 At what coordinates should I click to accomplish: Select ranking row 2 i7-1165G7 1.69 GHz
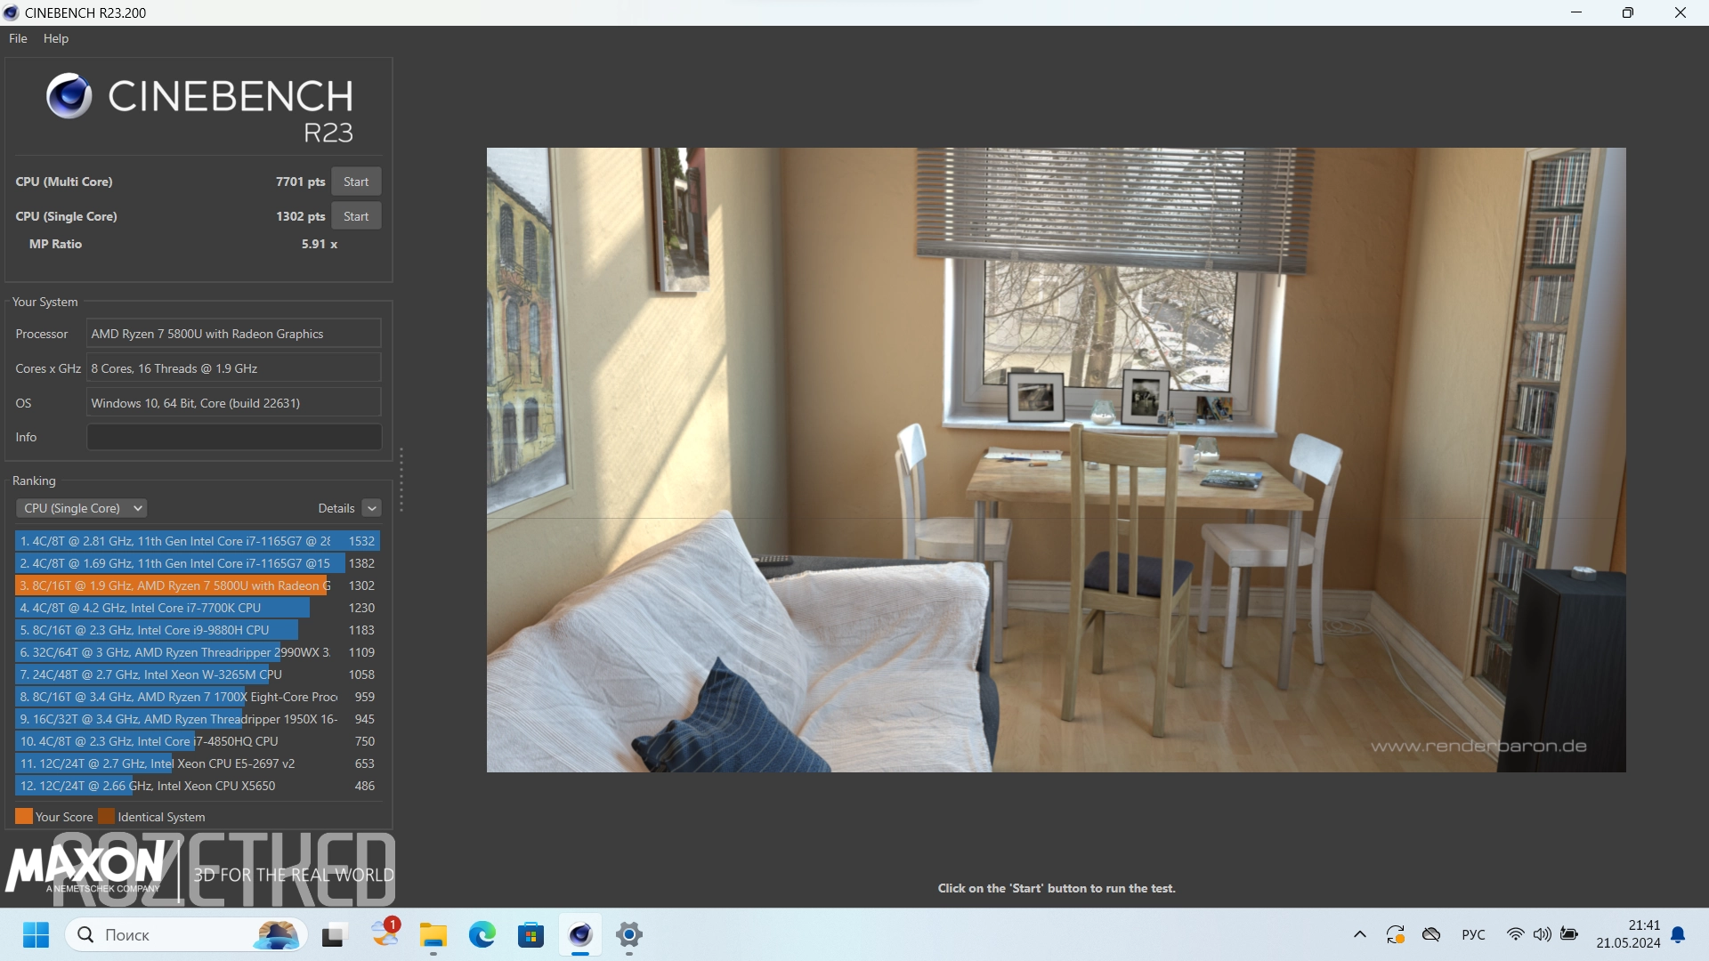pos(198,563)
